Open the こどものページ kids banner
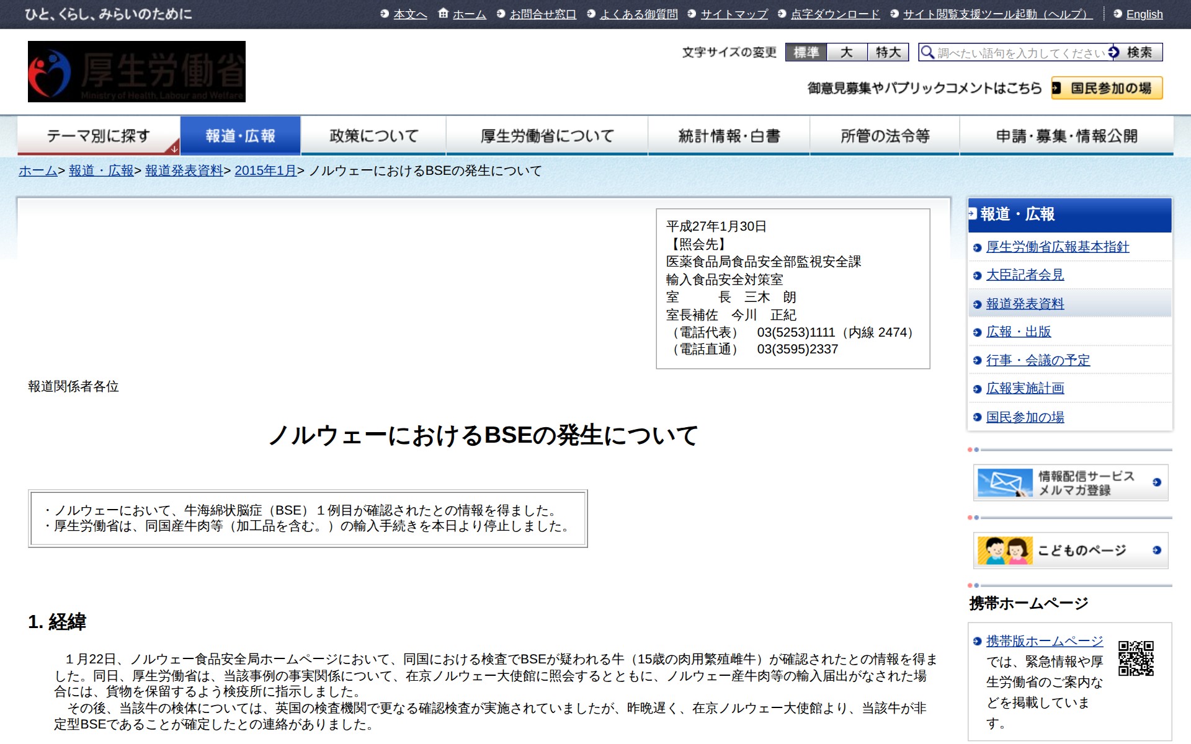Image resolution: width=1191 pixels, height=744 pixels. tap(1070, 550)
